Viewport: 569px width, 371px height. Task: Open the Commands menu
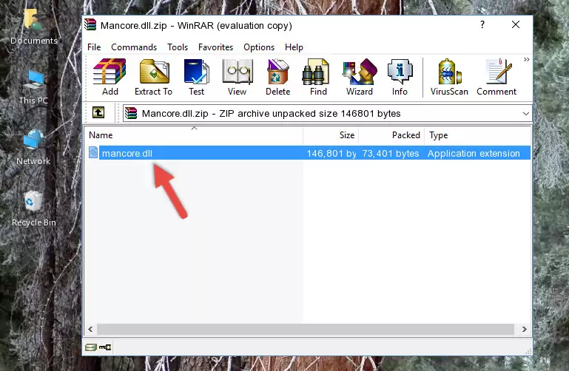click(134, 47)
